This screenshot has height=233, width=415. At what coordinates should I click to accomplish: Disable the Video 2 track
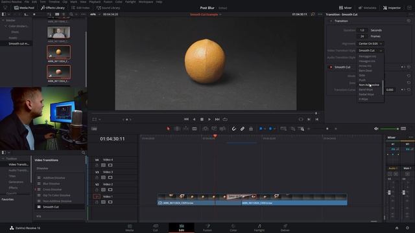coord(110,190)
